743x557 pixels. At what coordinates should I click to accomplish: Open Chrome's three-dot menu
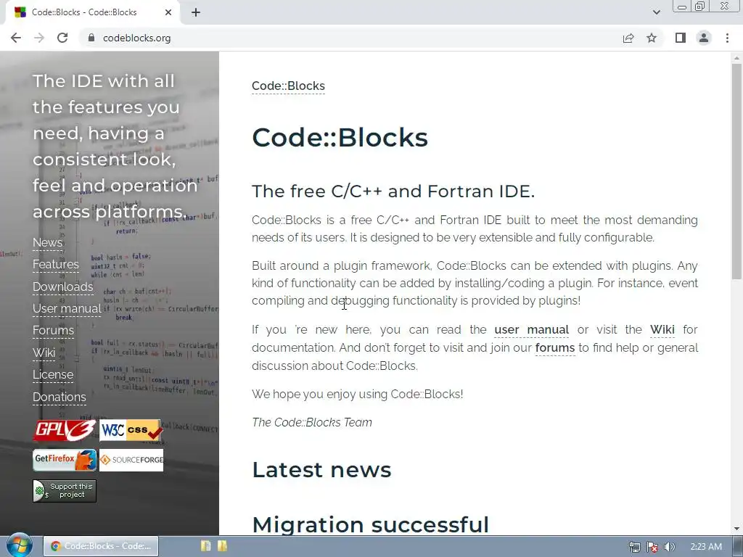727,38
